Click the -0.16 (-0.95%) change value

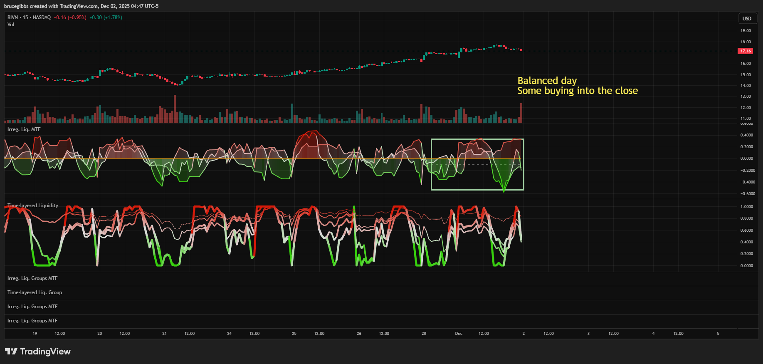point(70,17)
